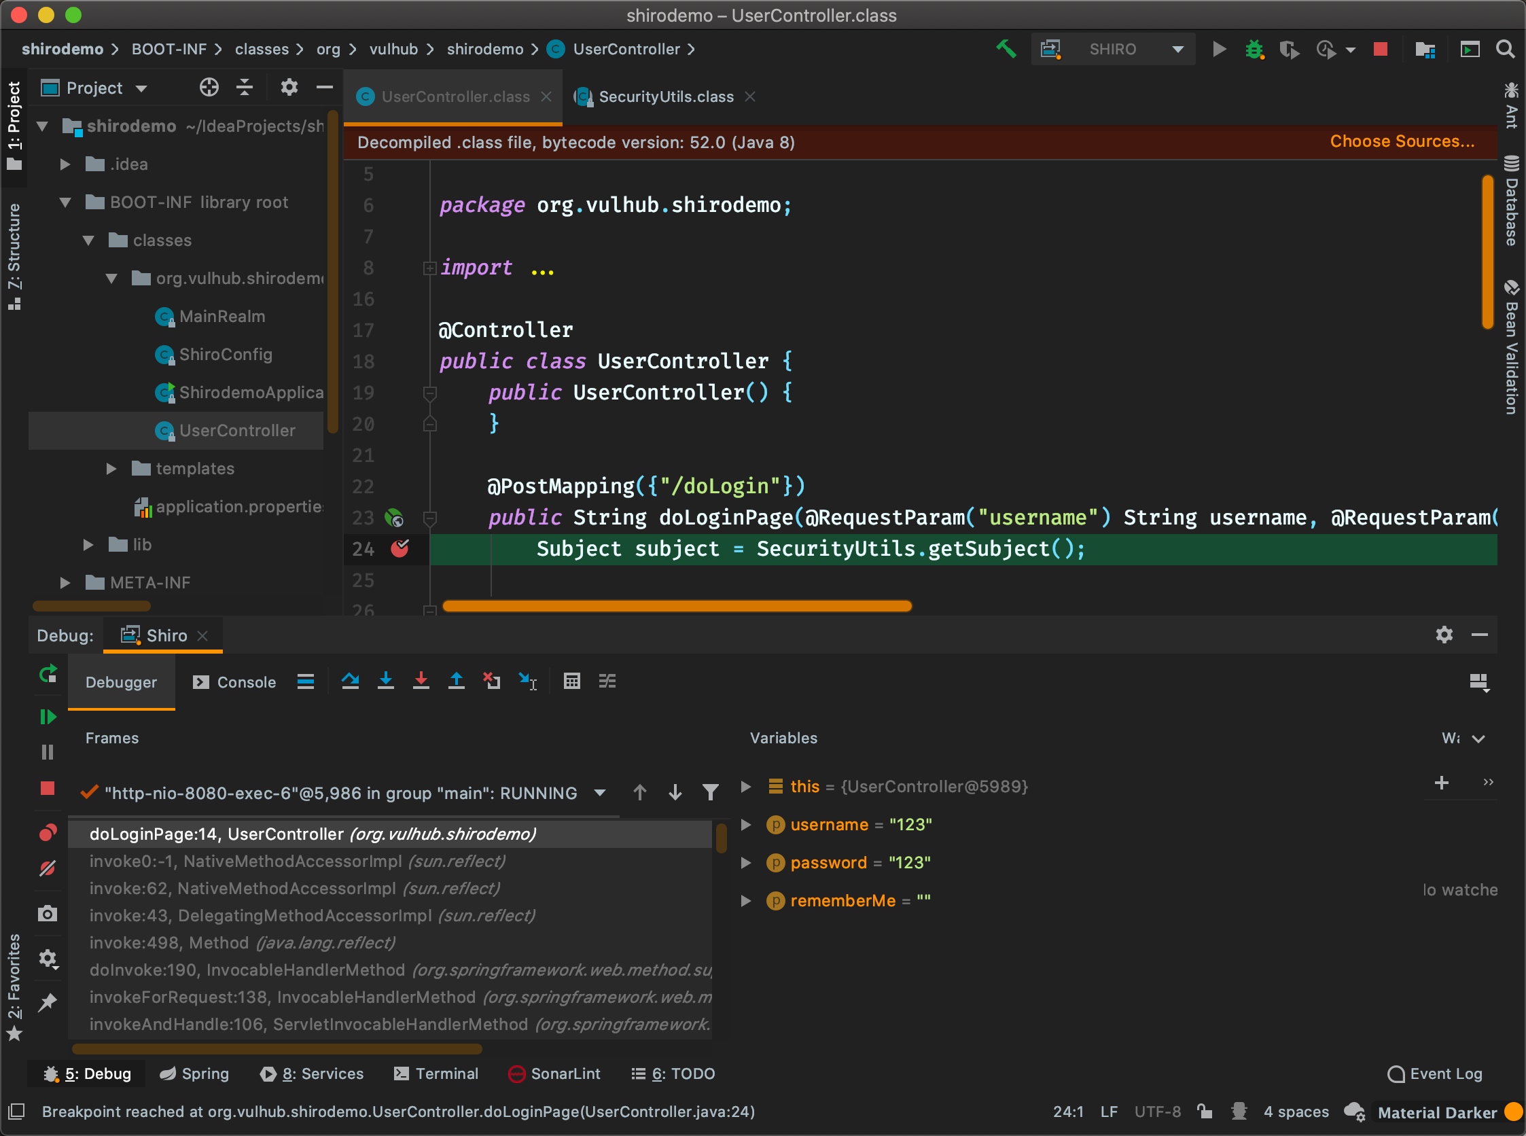Open the SHIRO run configuration dropdown
1526x1136 pixels.
click(x=1177, y=50)
